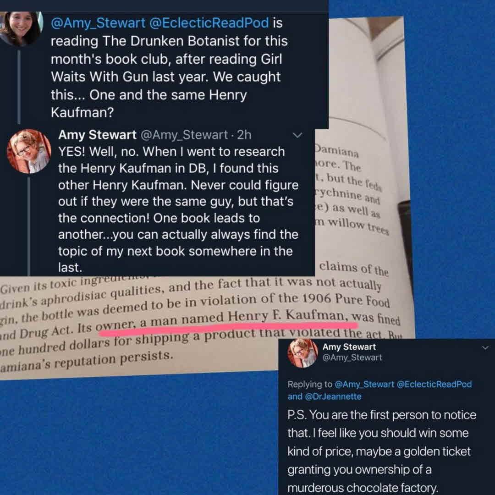
Task: Click 'One and the same Henry Kaufman?' text
Action: [148, 104]
